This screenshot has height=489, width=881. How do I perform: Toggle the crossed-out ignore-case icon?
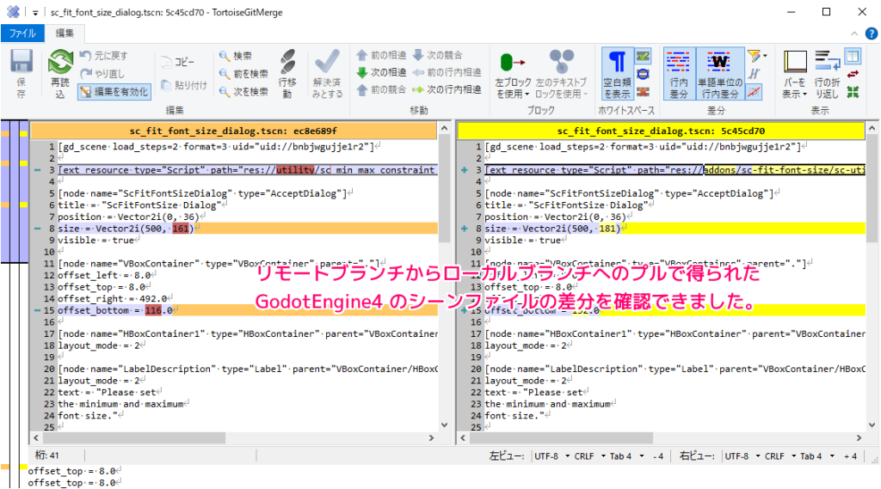click(x=754, y=92)
